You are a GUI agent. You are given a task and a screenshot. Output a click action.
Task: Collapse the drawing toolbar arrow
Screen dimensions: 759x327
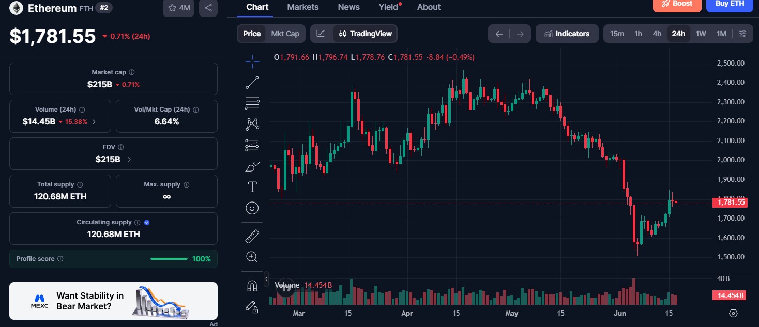coord(266,278)
